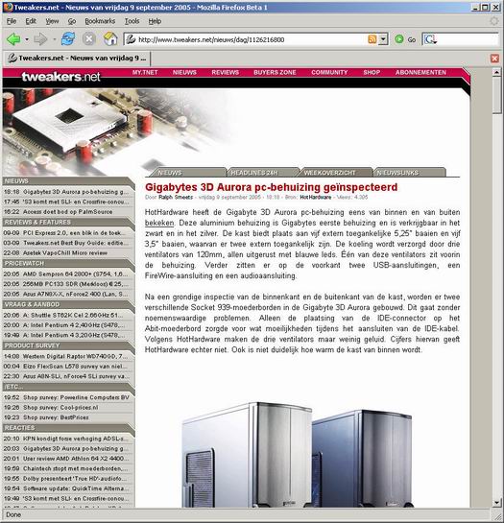Open the Bookmarks menu
504x523 pixels.
tap(100, 21)
